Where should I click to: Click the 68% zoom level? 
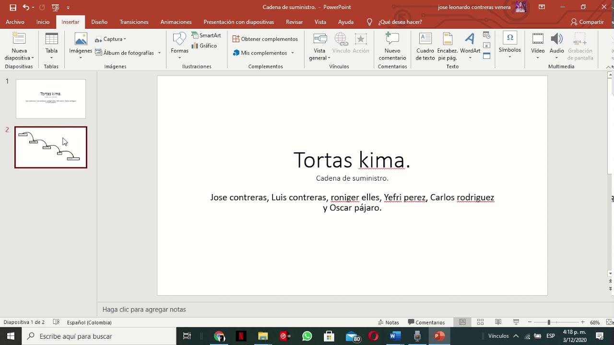(x=595, y=322)
